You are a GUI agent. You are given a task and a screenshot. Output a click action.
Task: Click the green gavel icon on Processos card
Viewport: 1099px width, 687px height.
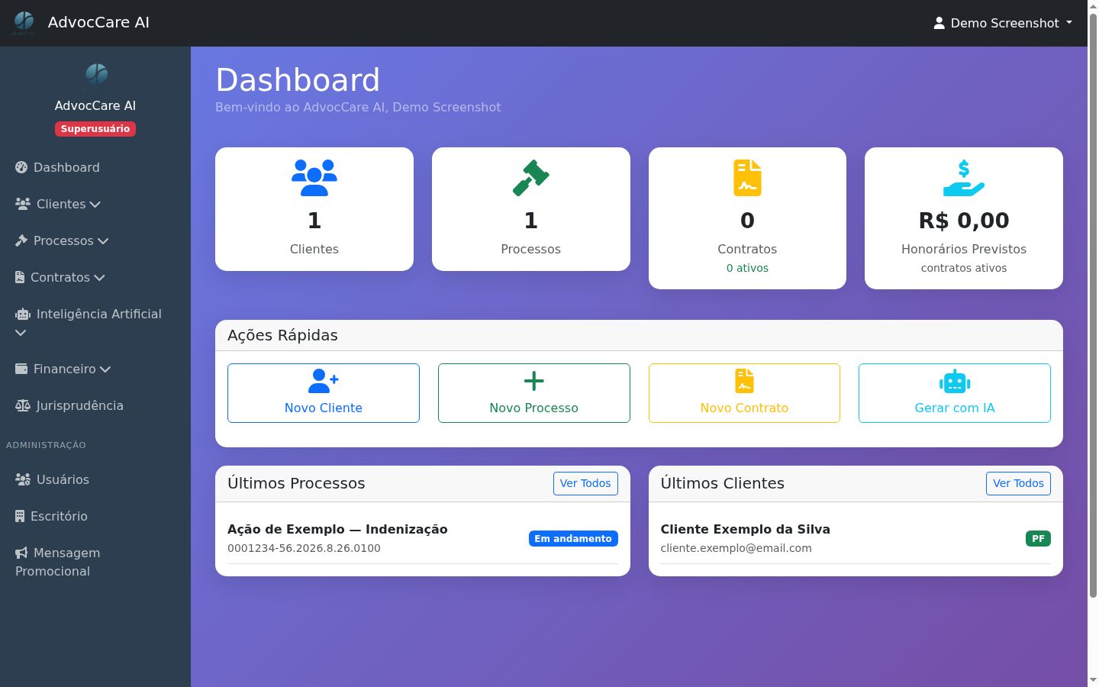(x=531, y=178)
